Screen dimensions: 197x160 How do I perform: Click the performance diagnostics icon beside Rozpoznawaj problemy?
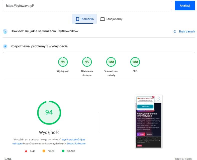pos(5,46)
